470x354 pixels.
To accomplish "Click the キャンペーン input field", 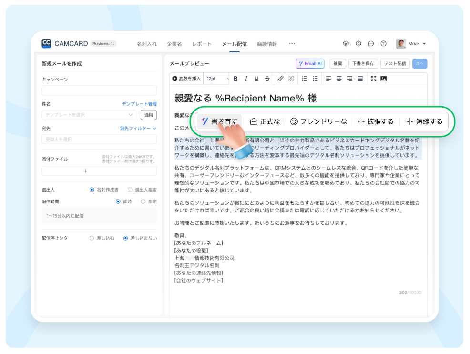I will [x=99, y=91].
